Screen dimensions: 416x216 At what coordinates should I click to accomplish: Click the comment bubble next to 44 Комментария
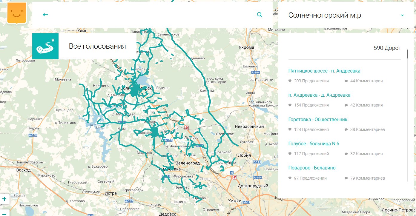tap(346, 81)
